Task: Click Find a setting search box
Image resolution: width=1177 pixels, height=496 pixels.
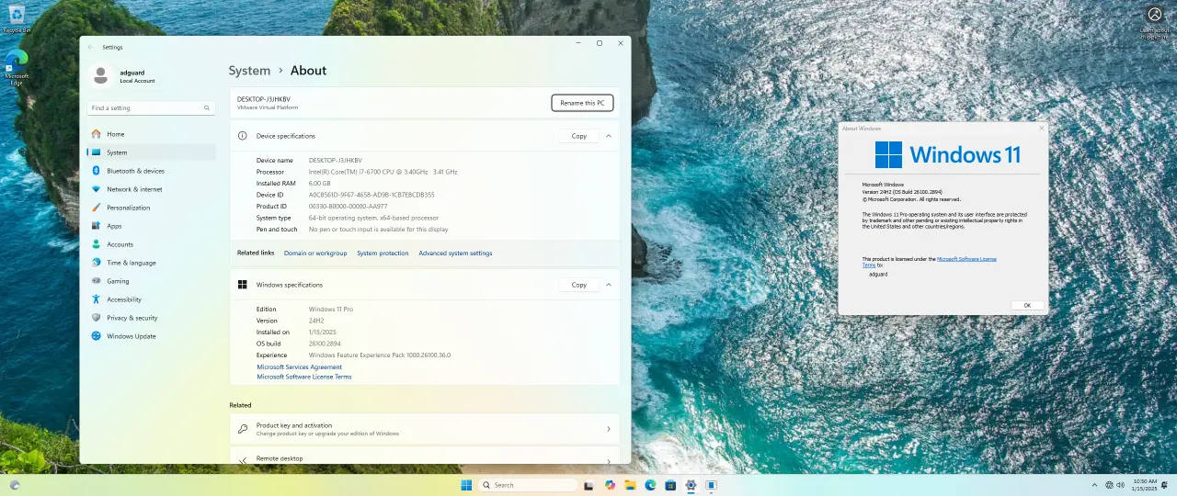Action: point(152,108)
